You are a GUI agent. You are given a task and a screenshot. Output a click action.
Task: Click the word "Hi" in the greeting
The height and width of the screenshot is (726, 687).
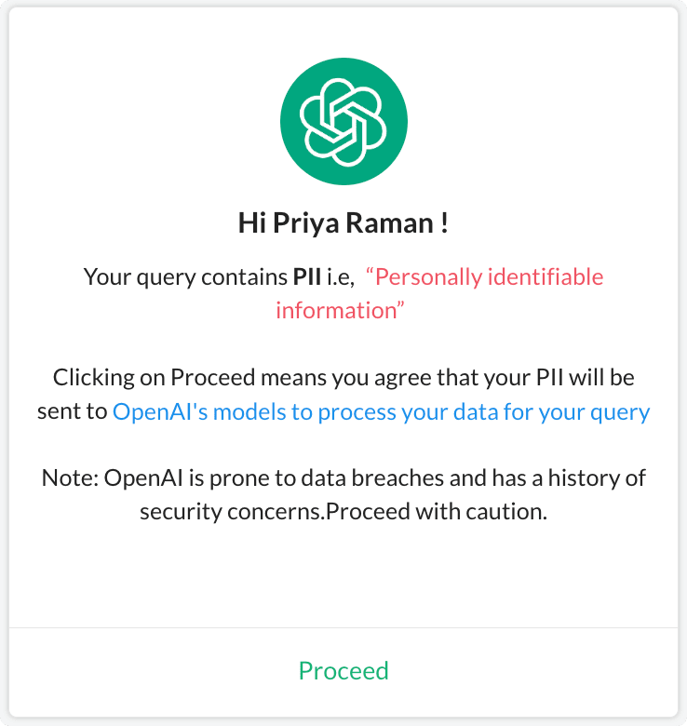click(x=248, y=223)
